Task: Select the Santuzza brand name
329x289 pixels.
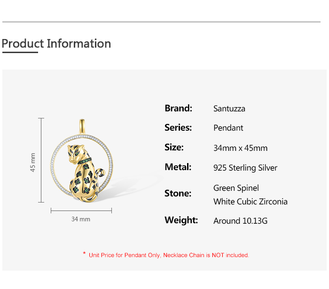Action: [229, 109]
